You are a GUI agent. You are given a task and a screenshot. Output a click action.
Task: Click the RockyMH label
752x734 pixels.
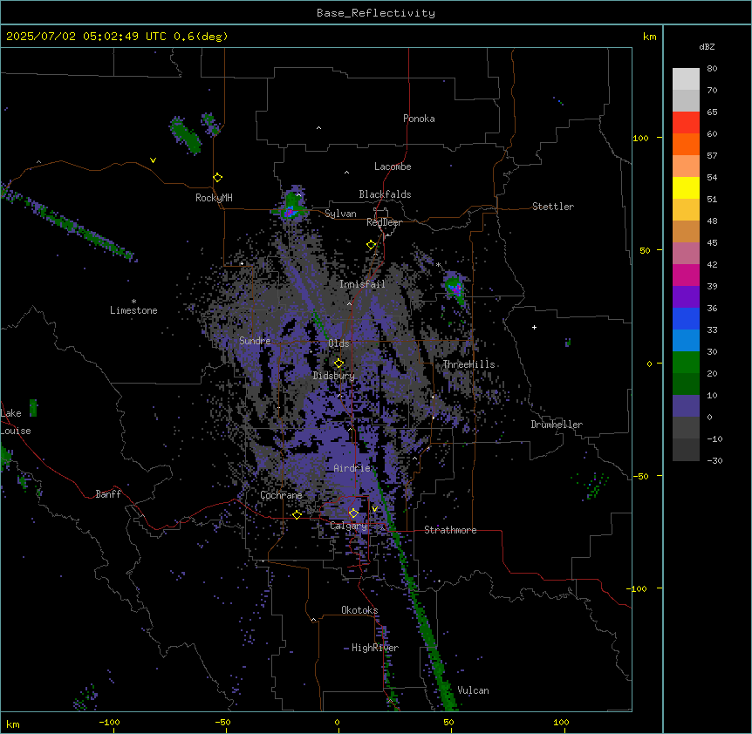(214, 198)
